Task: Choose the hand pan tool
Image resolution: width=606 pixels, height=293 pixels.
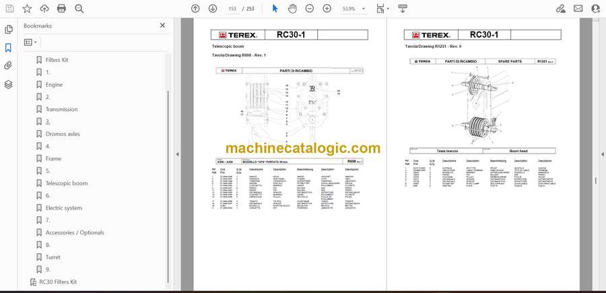Action: (x=292, y=9)
